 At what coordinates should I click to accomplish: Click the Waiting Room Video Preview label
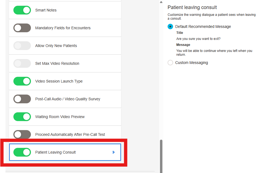tap(60, 117)
